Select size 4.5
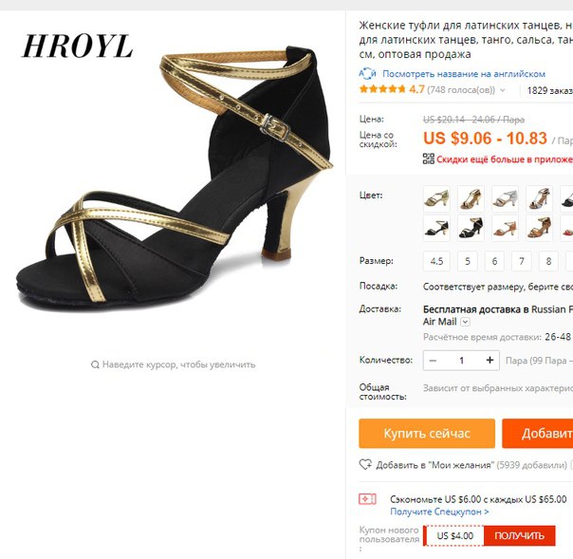The width and height of the screenshot is (573, 559). [x=436, y=261]
